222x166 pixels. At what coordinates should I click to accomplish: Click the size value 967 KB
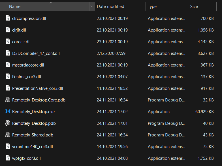click(207, 65)
